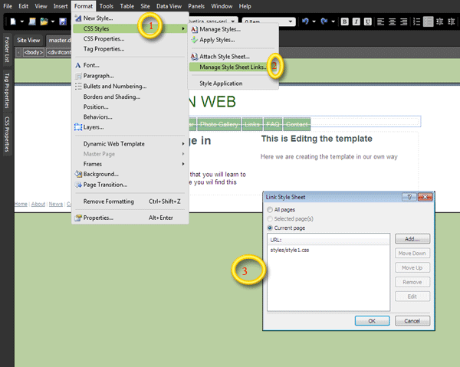Click the Save disk toolbar icon
The height and width of the screenshot is (367, 460).
tap(63, 21)
